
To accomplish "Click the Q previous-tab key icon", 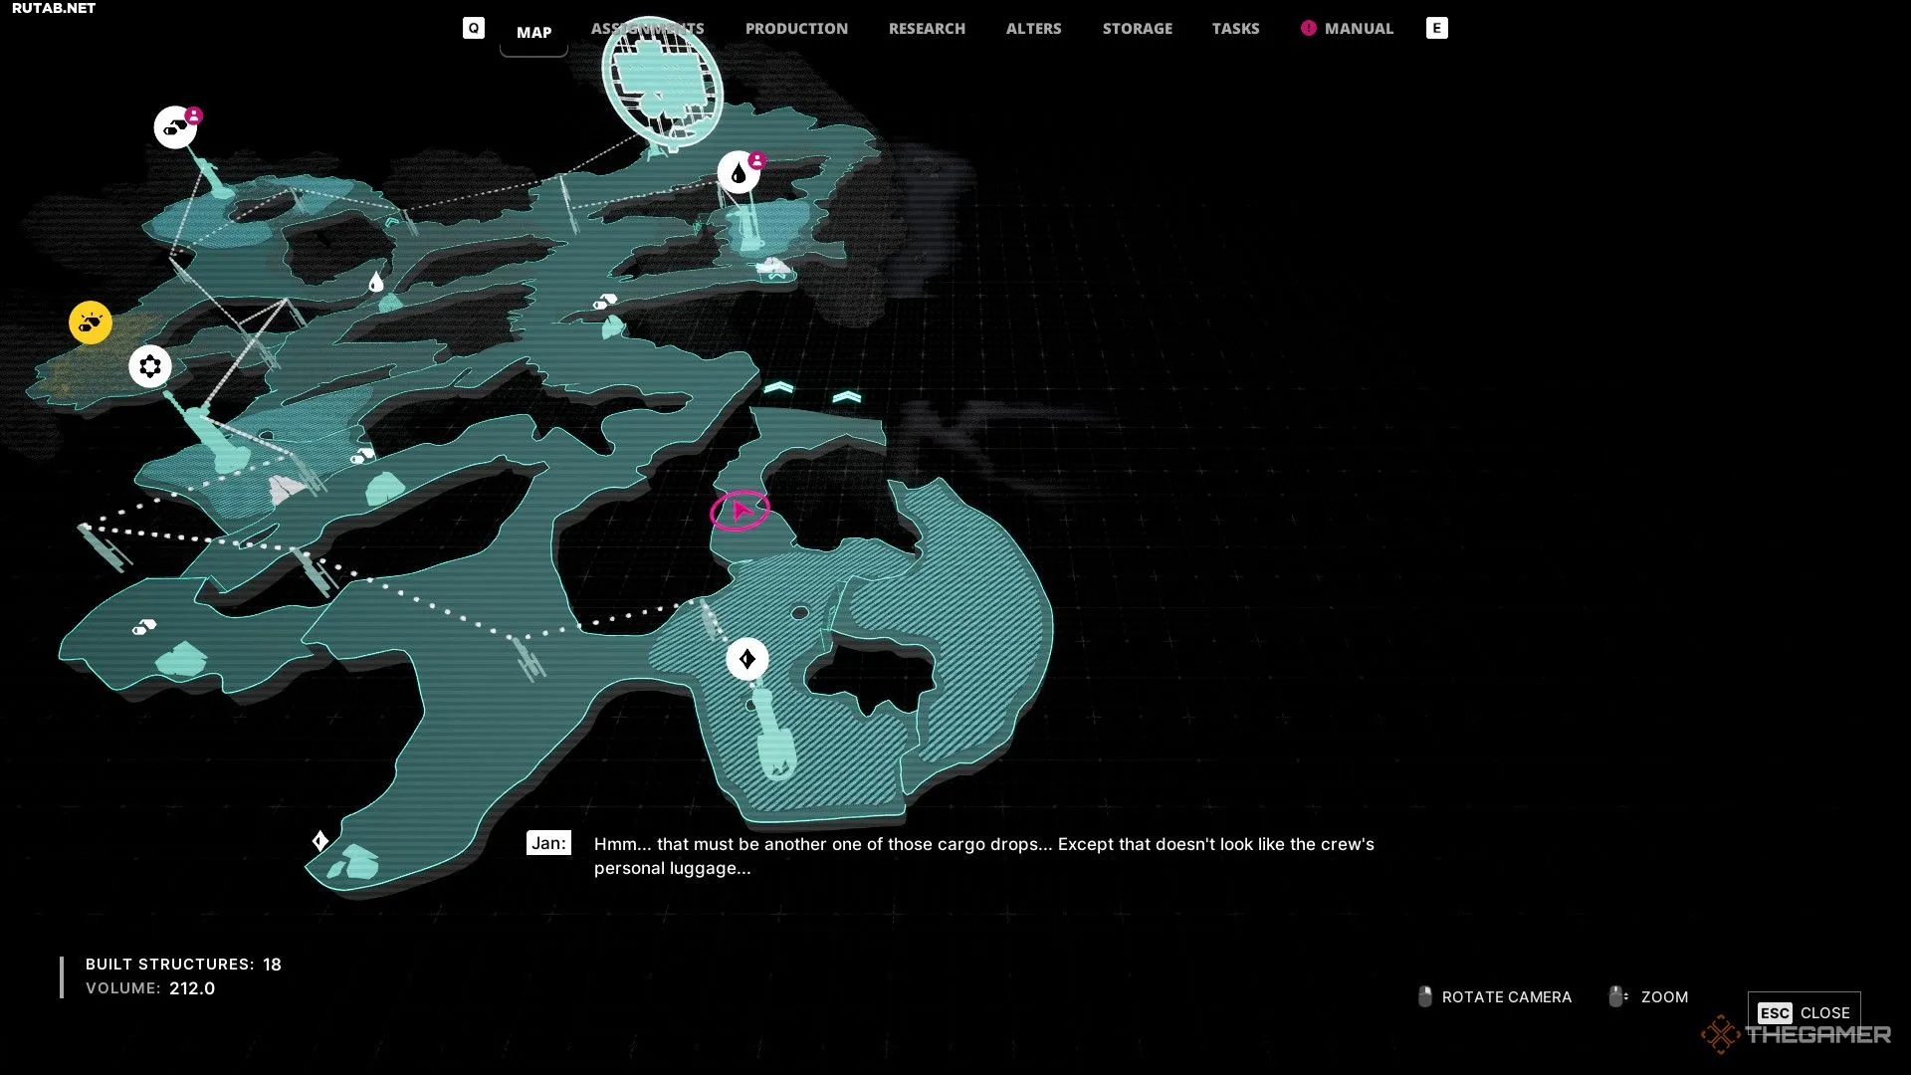I will (x=474, y=28).
